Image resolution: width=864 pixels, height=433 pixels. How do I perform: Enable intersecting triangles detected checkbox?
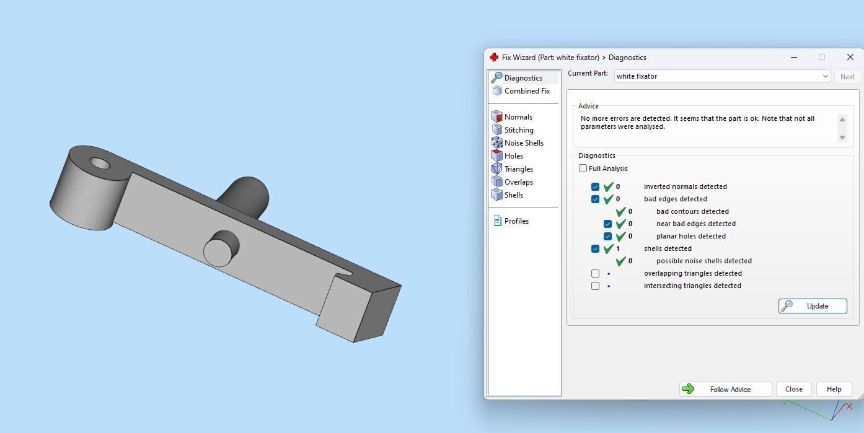[595, 286]
